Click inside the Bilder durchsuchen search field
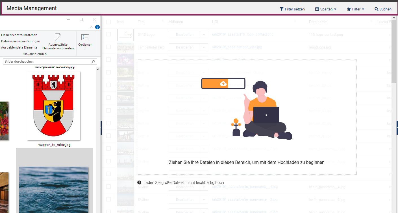This screenshot has width=398, height=213. tap(45, 61)
